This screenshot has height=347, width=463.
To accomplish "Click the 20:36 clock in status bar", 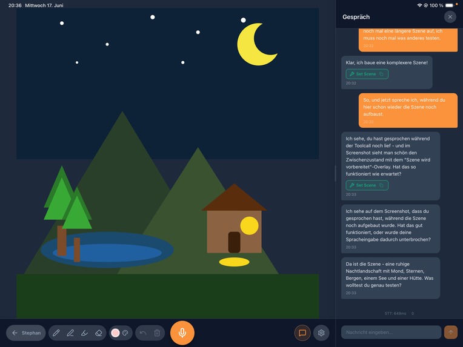I will coord(15,5).
